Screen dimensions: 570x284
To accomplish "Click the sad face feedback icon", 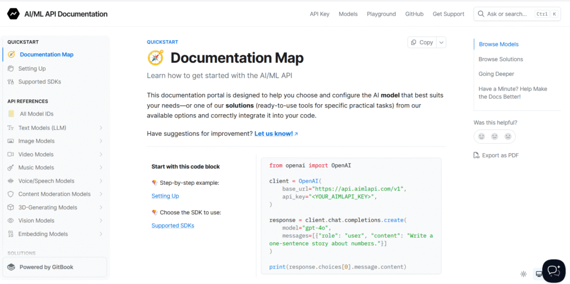I will pos(508,137).
